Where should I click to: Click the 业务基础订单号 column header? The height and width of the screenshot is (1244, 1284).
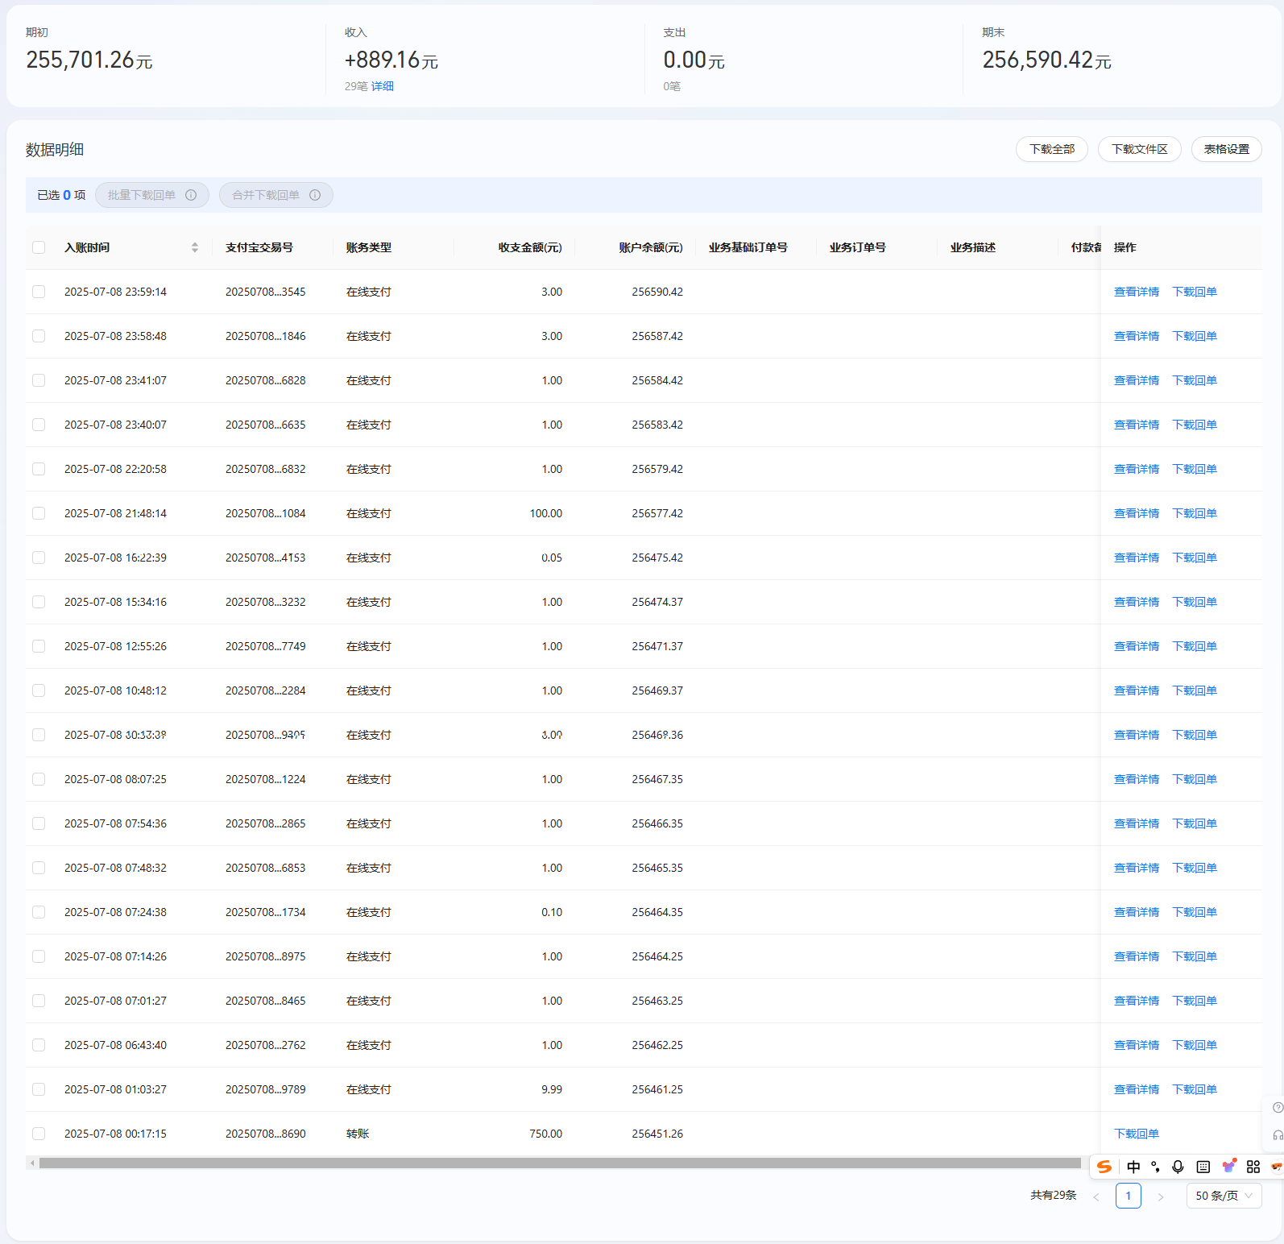[x=748, y=247]
